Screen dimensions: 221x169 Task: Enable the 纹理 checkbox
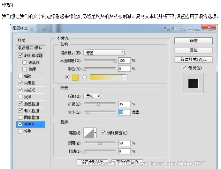tap(25, 69)
